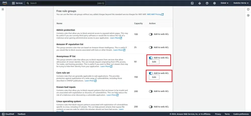Click the Free rule groups heading
This screenshot has width=251, height=116.
click(x=66, y=11)
